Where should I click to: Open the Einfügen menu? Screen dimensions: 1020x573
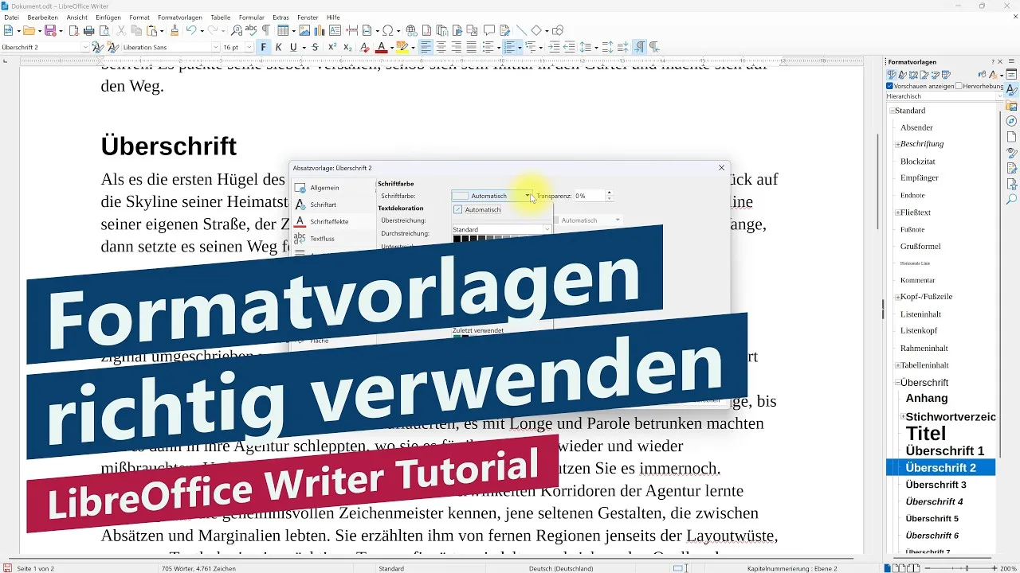coord(108,17)
